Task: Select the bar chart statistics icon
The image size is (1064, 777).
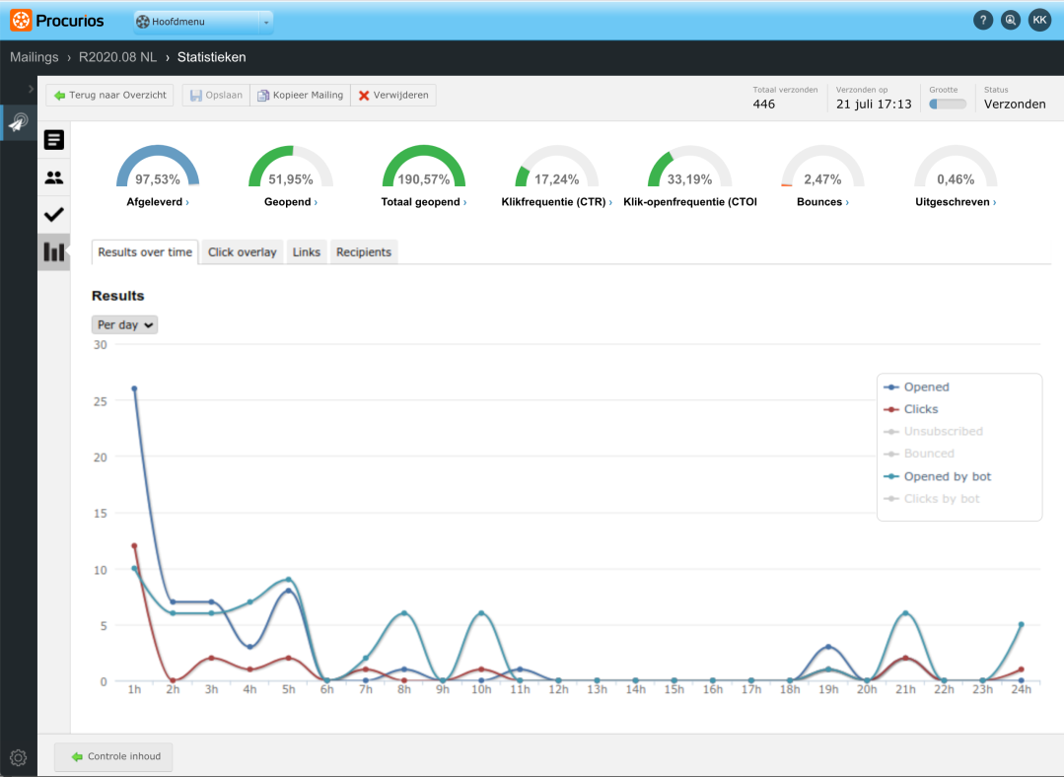Action: (53, 251)
